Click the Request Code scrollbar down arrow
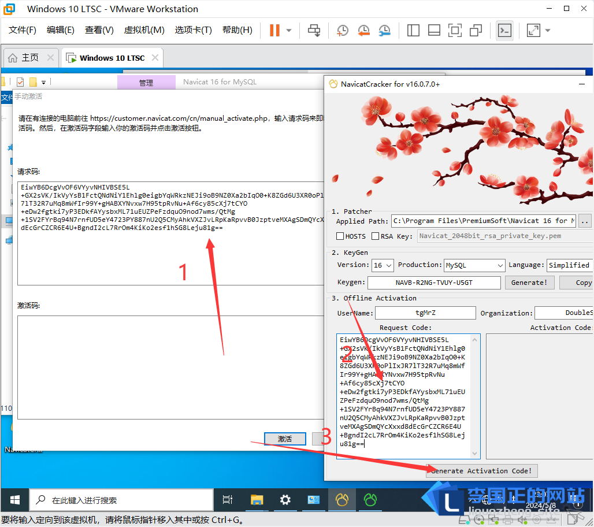The height and width of the screenshot is (527, 594). pos(476,454)
